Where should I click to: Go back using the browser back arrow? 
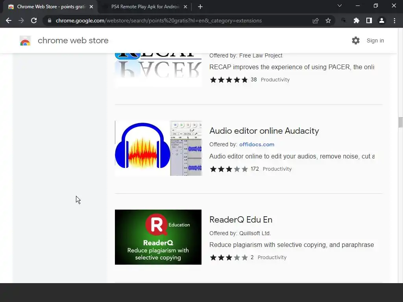coord(9,20)
